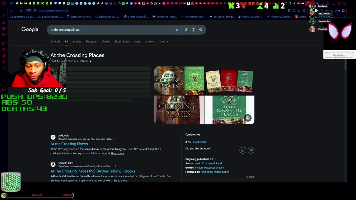Open At the Crossing Places Wikipedia link
356x200 pixels.
point(69,144)
